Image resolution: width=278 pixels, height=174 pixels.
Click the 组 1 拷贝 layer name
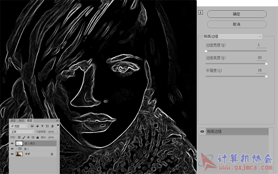click(30, 143)
